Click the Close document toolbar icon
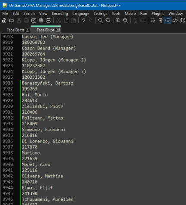 34,21
